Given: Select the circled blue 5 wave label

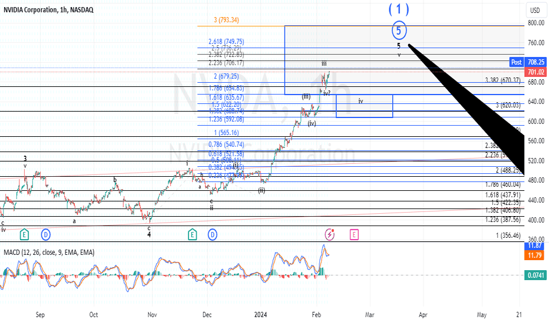Looking at the screenshot, I should (x=399, y=31).
